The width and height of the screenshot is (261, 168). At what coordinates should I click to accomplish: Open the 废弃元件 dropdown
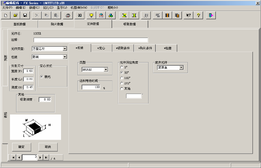(181, 68)
